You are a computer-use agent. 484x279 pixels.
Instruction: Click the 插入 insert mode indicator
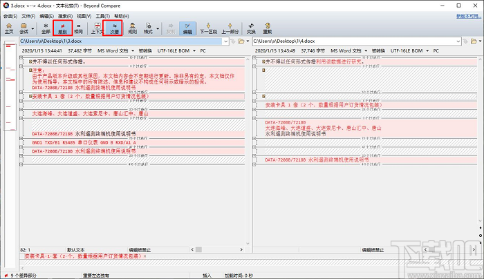[207, 276]
